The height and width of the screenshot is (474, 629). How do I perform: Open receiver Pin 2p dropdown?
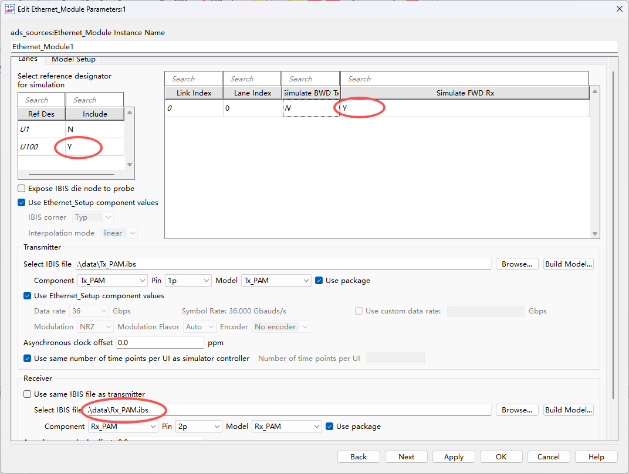pos(198,427)
